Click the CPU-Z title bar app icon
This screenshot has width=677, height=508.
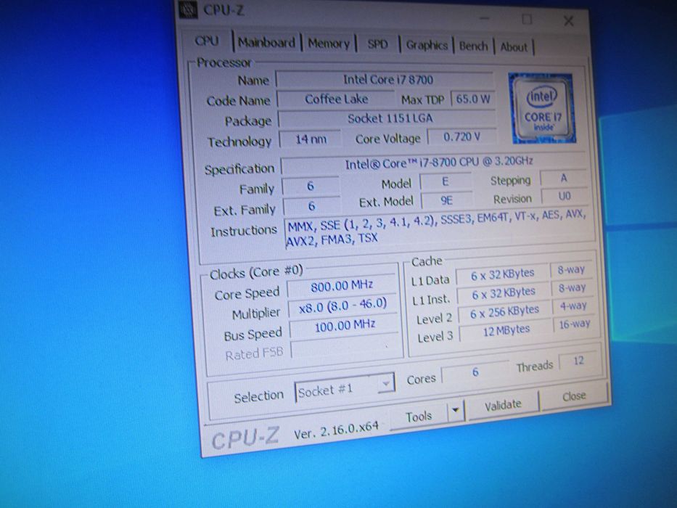pyautogui.click(x=188, y=9)
